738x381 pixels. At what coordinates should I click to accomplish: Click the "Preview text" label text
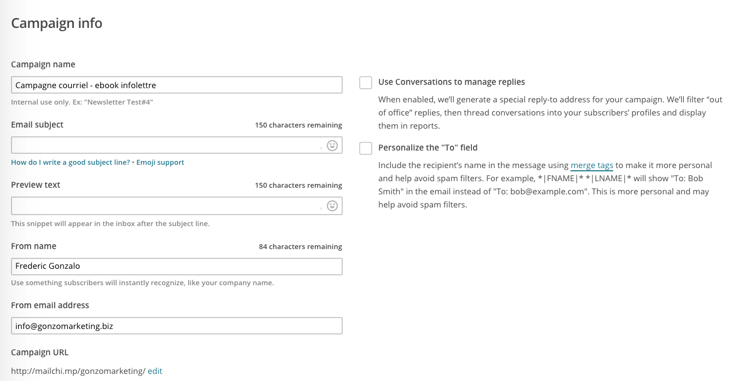36,185
